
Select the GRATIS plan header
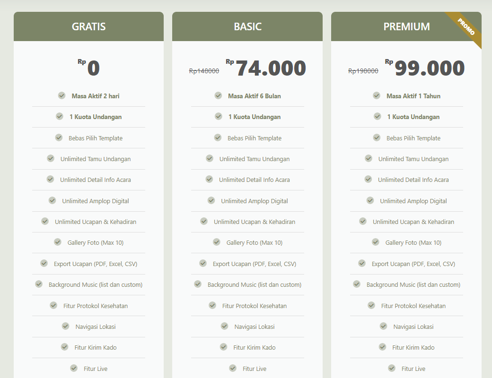(88, 26)
